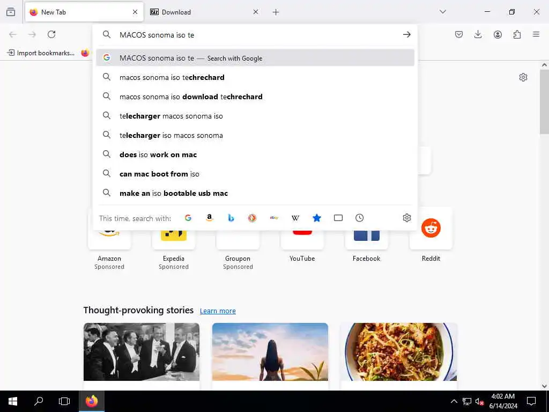This screenshot has width=549, height=412.
Task: Pick suggestion 'telecharger iso macos sonoma'
Action: tap(255, 135)
